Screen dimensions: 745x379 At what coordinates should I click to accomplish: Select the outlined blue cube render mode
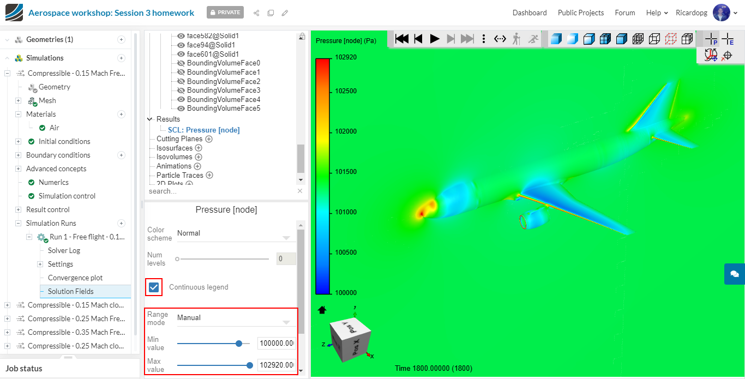[589, 39]
